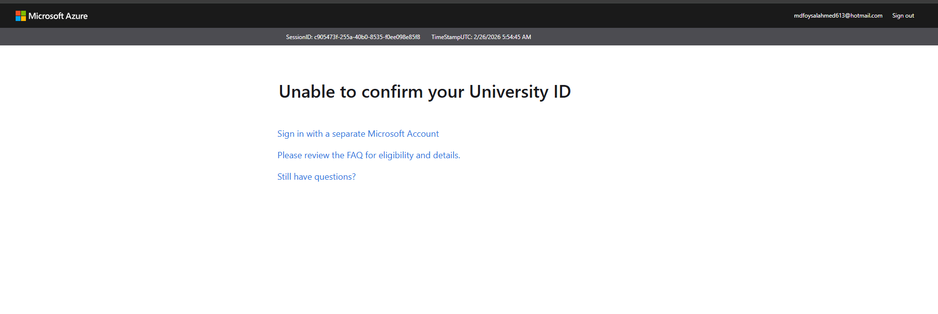Click the word 'Azure' in the header
938x314 pixels.
click(x=77, y=16)
